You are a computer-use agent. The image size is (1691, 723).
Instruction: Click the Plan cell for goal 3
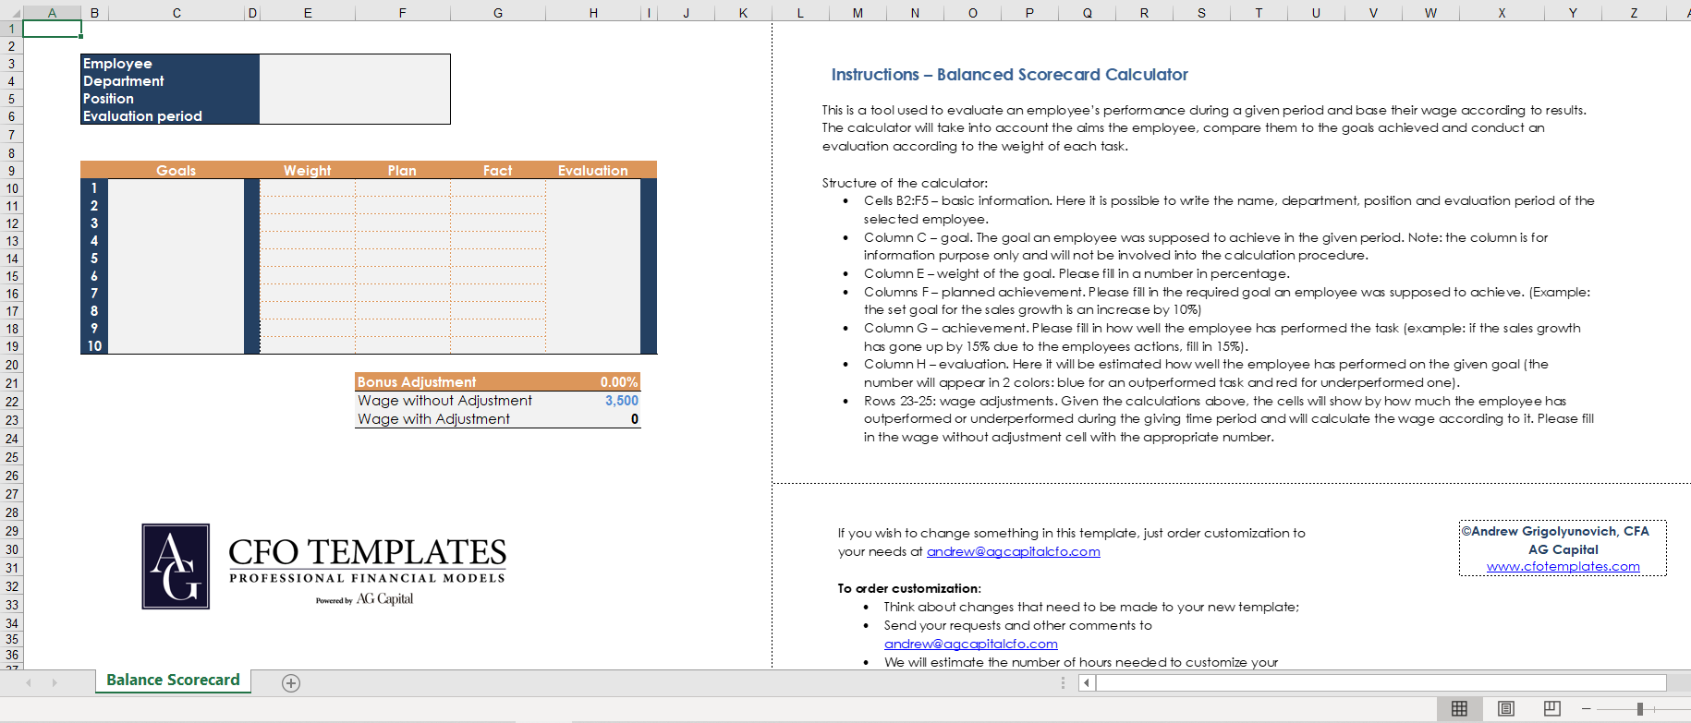[x=403, y=223]
